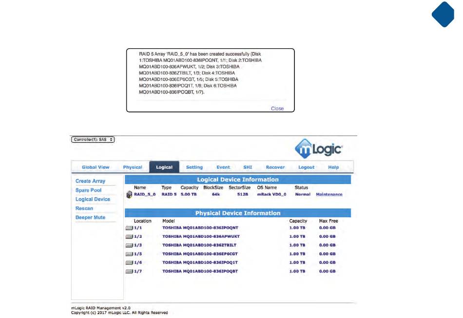Open the Recover tab

tap(275, 167)
